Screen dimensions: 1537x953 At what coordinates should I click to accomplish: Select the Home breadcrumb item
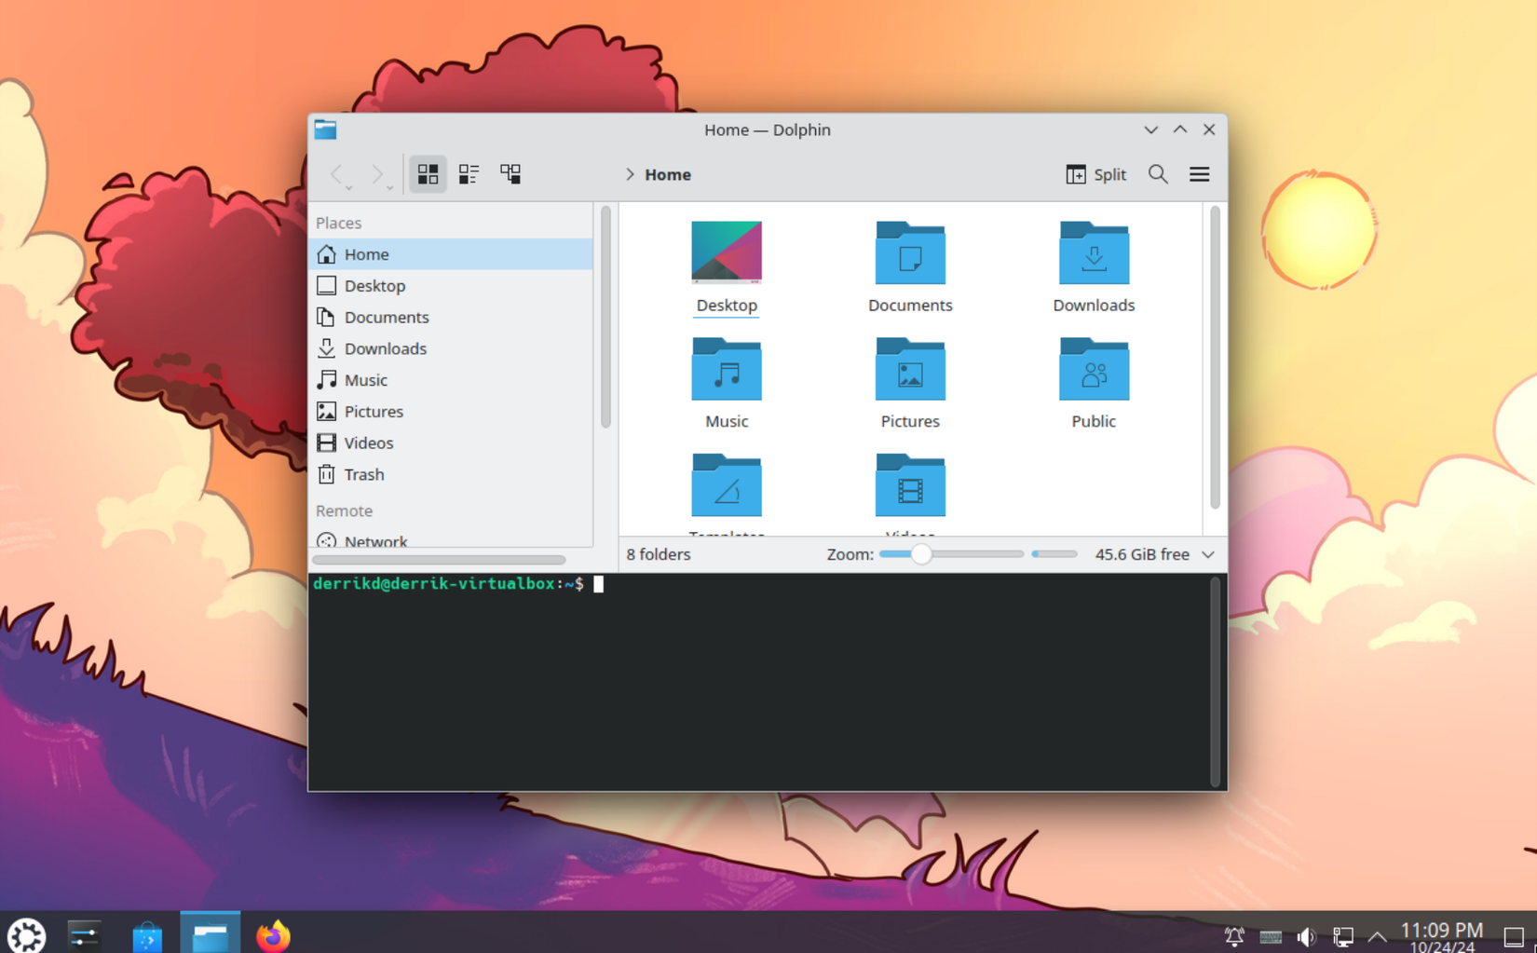(667, 174)
